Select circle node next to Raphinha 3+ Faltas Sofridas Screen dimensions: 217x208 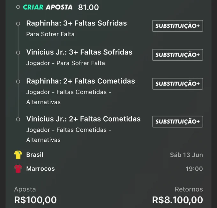(x=18, y=24)
